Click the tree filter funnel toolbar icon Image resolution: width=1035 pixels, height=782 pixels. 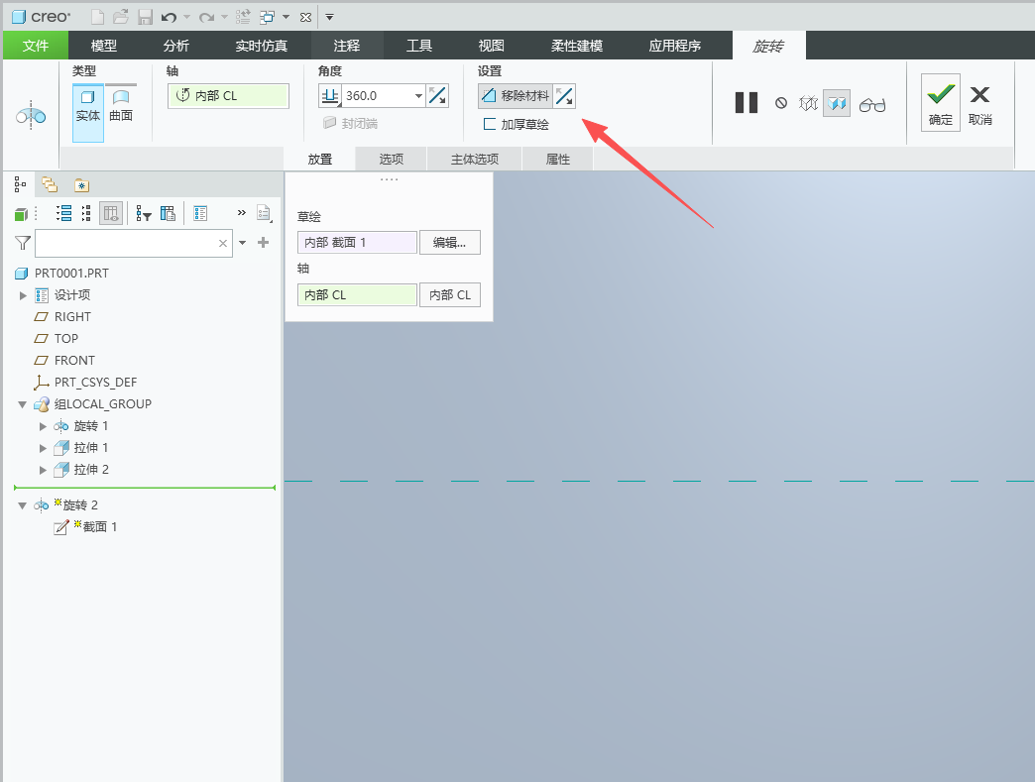click(144, 213)
